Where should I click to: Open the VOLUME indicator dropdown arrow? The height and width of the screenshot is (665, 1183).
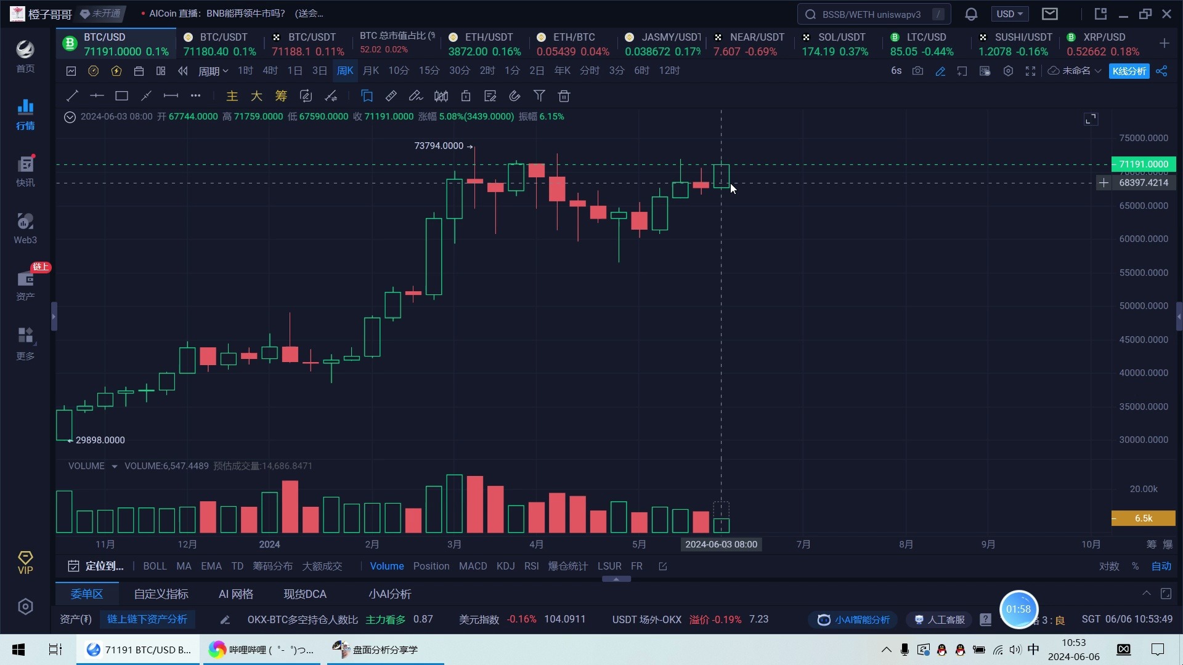pos(114,466)
